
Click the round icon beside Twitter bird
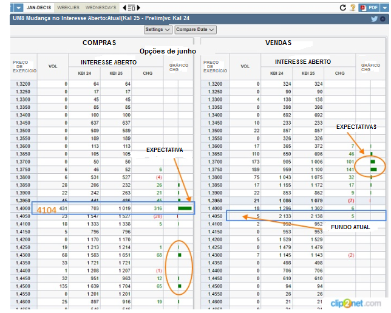click(x=382, y=19)
